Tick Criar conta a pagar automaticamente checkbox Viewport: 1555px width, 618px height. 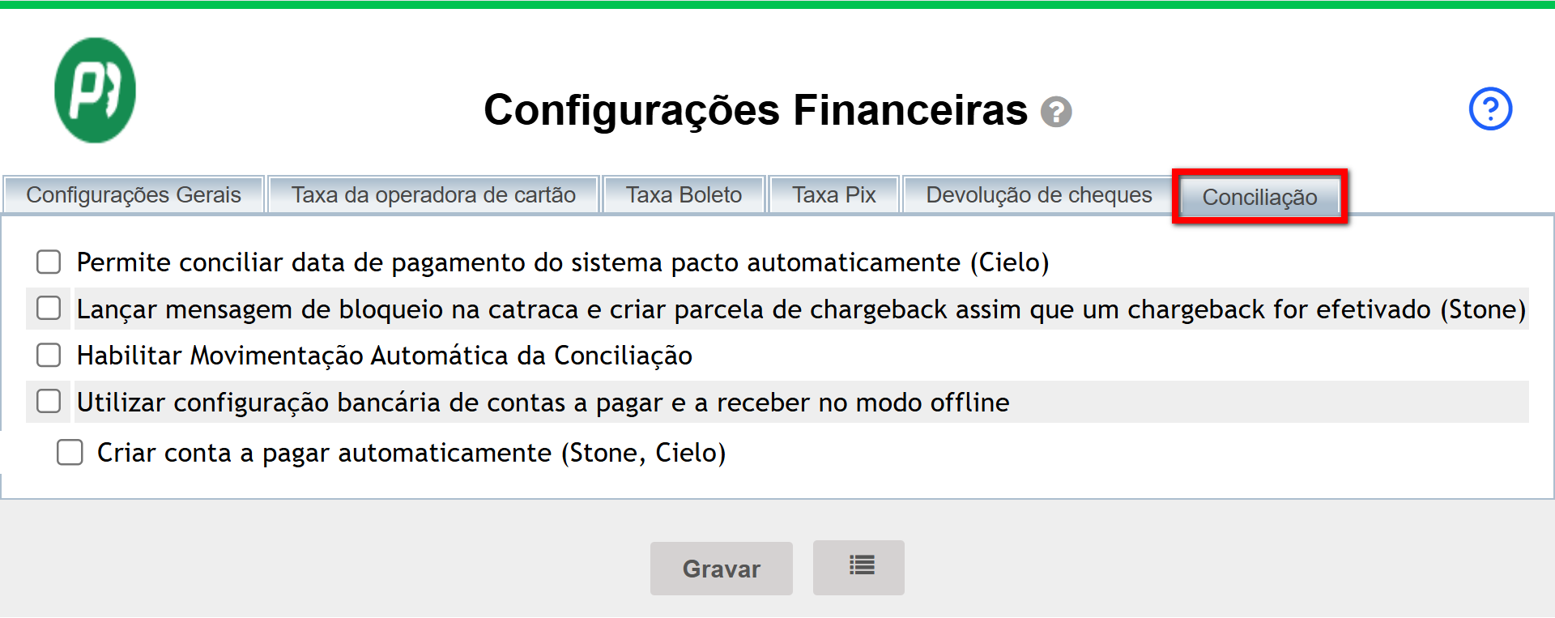pyautogui.click(x=70, y=452)
